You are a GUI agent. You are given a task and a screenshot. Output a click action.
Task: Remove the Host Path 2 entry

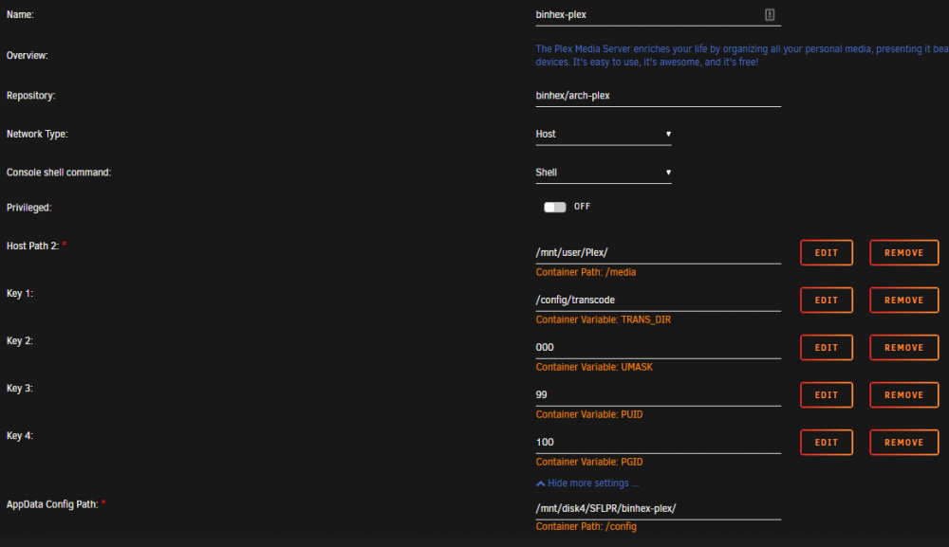903,253
